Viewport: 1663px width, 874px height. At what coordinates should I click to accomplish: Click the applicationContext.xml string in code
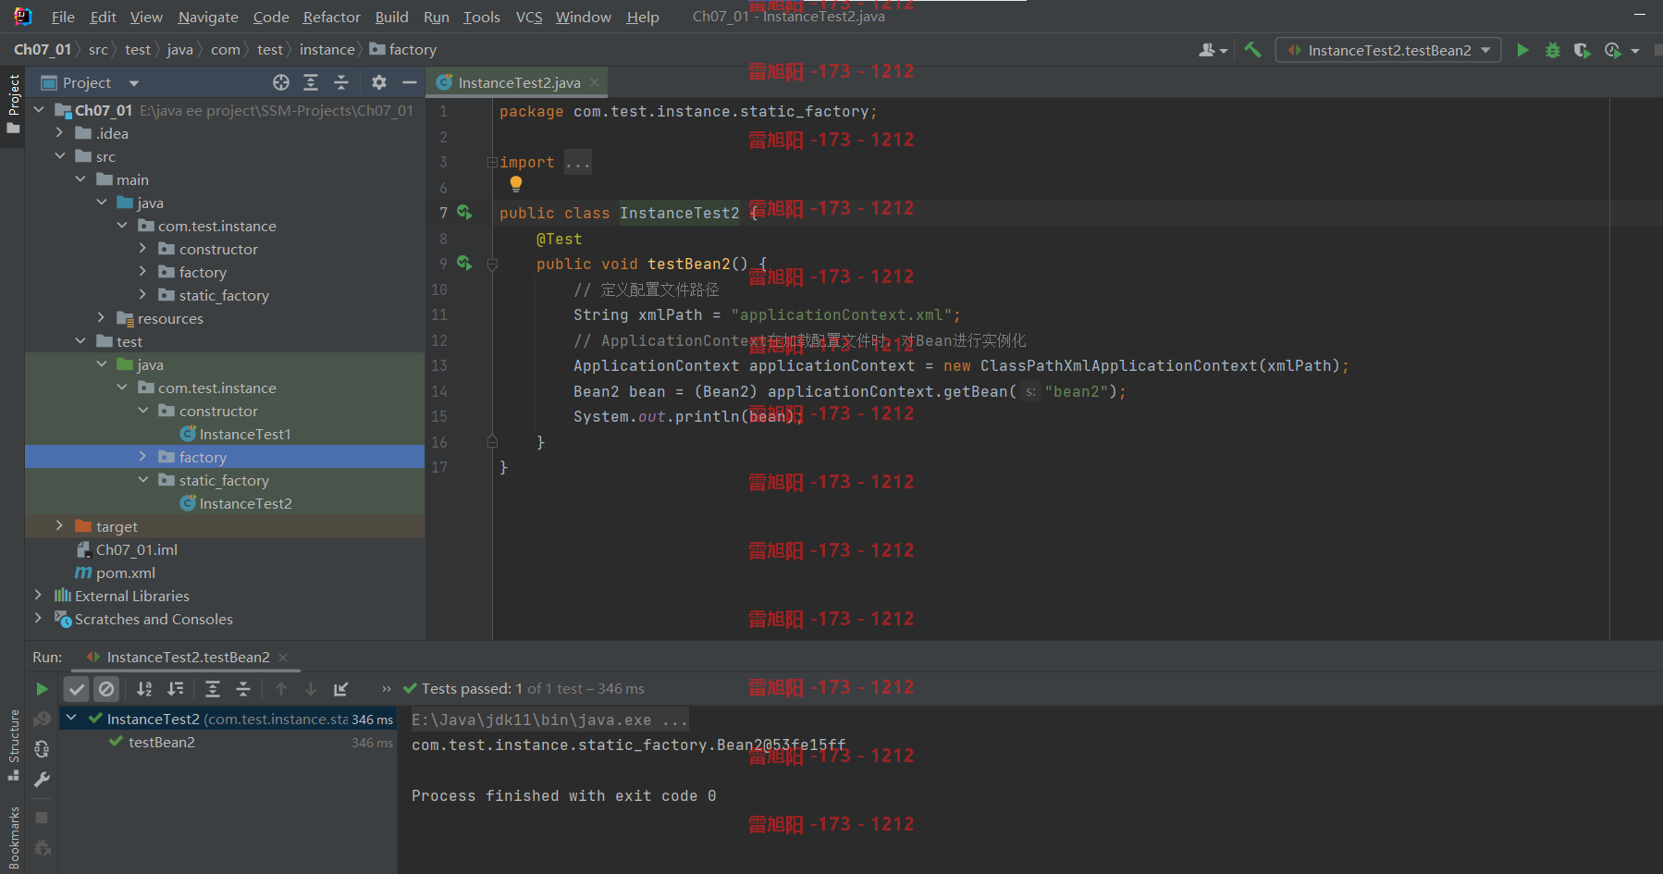pos(841,315)
